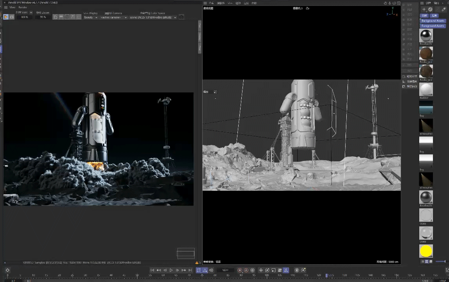The height and width of the screenshot is (282, 449).
Task: Click the IPR warning triangle icon
Action: pos(197,262)
